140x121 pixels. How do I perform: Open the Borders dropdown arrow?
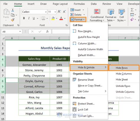coord(47,18)
